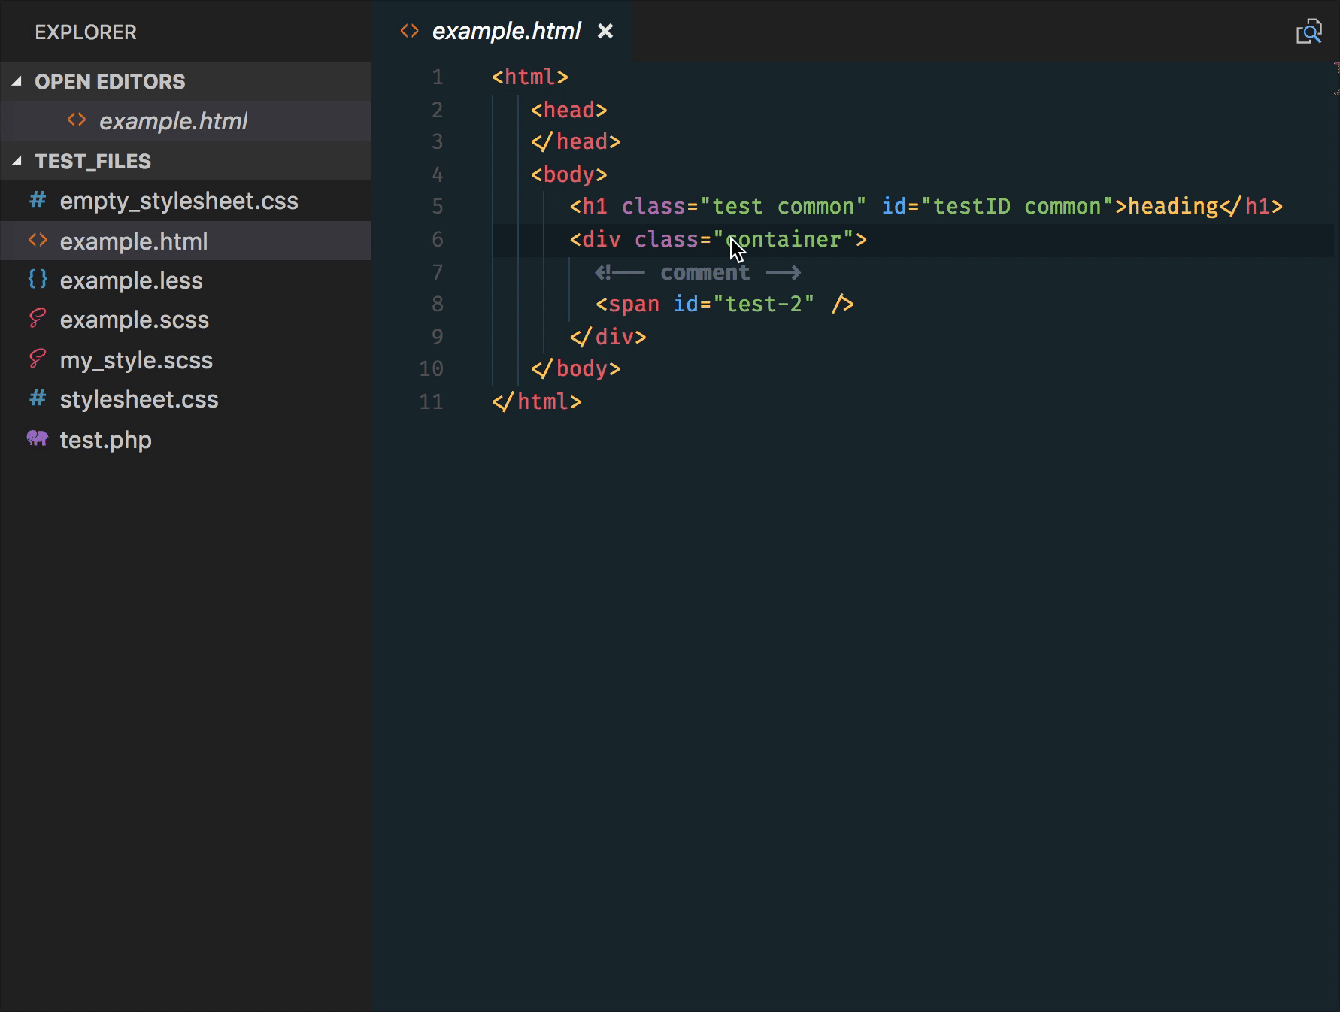
Task: Open the stylesheet.css file
Action: (140, 399)
